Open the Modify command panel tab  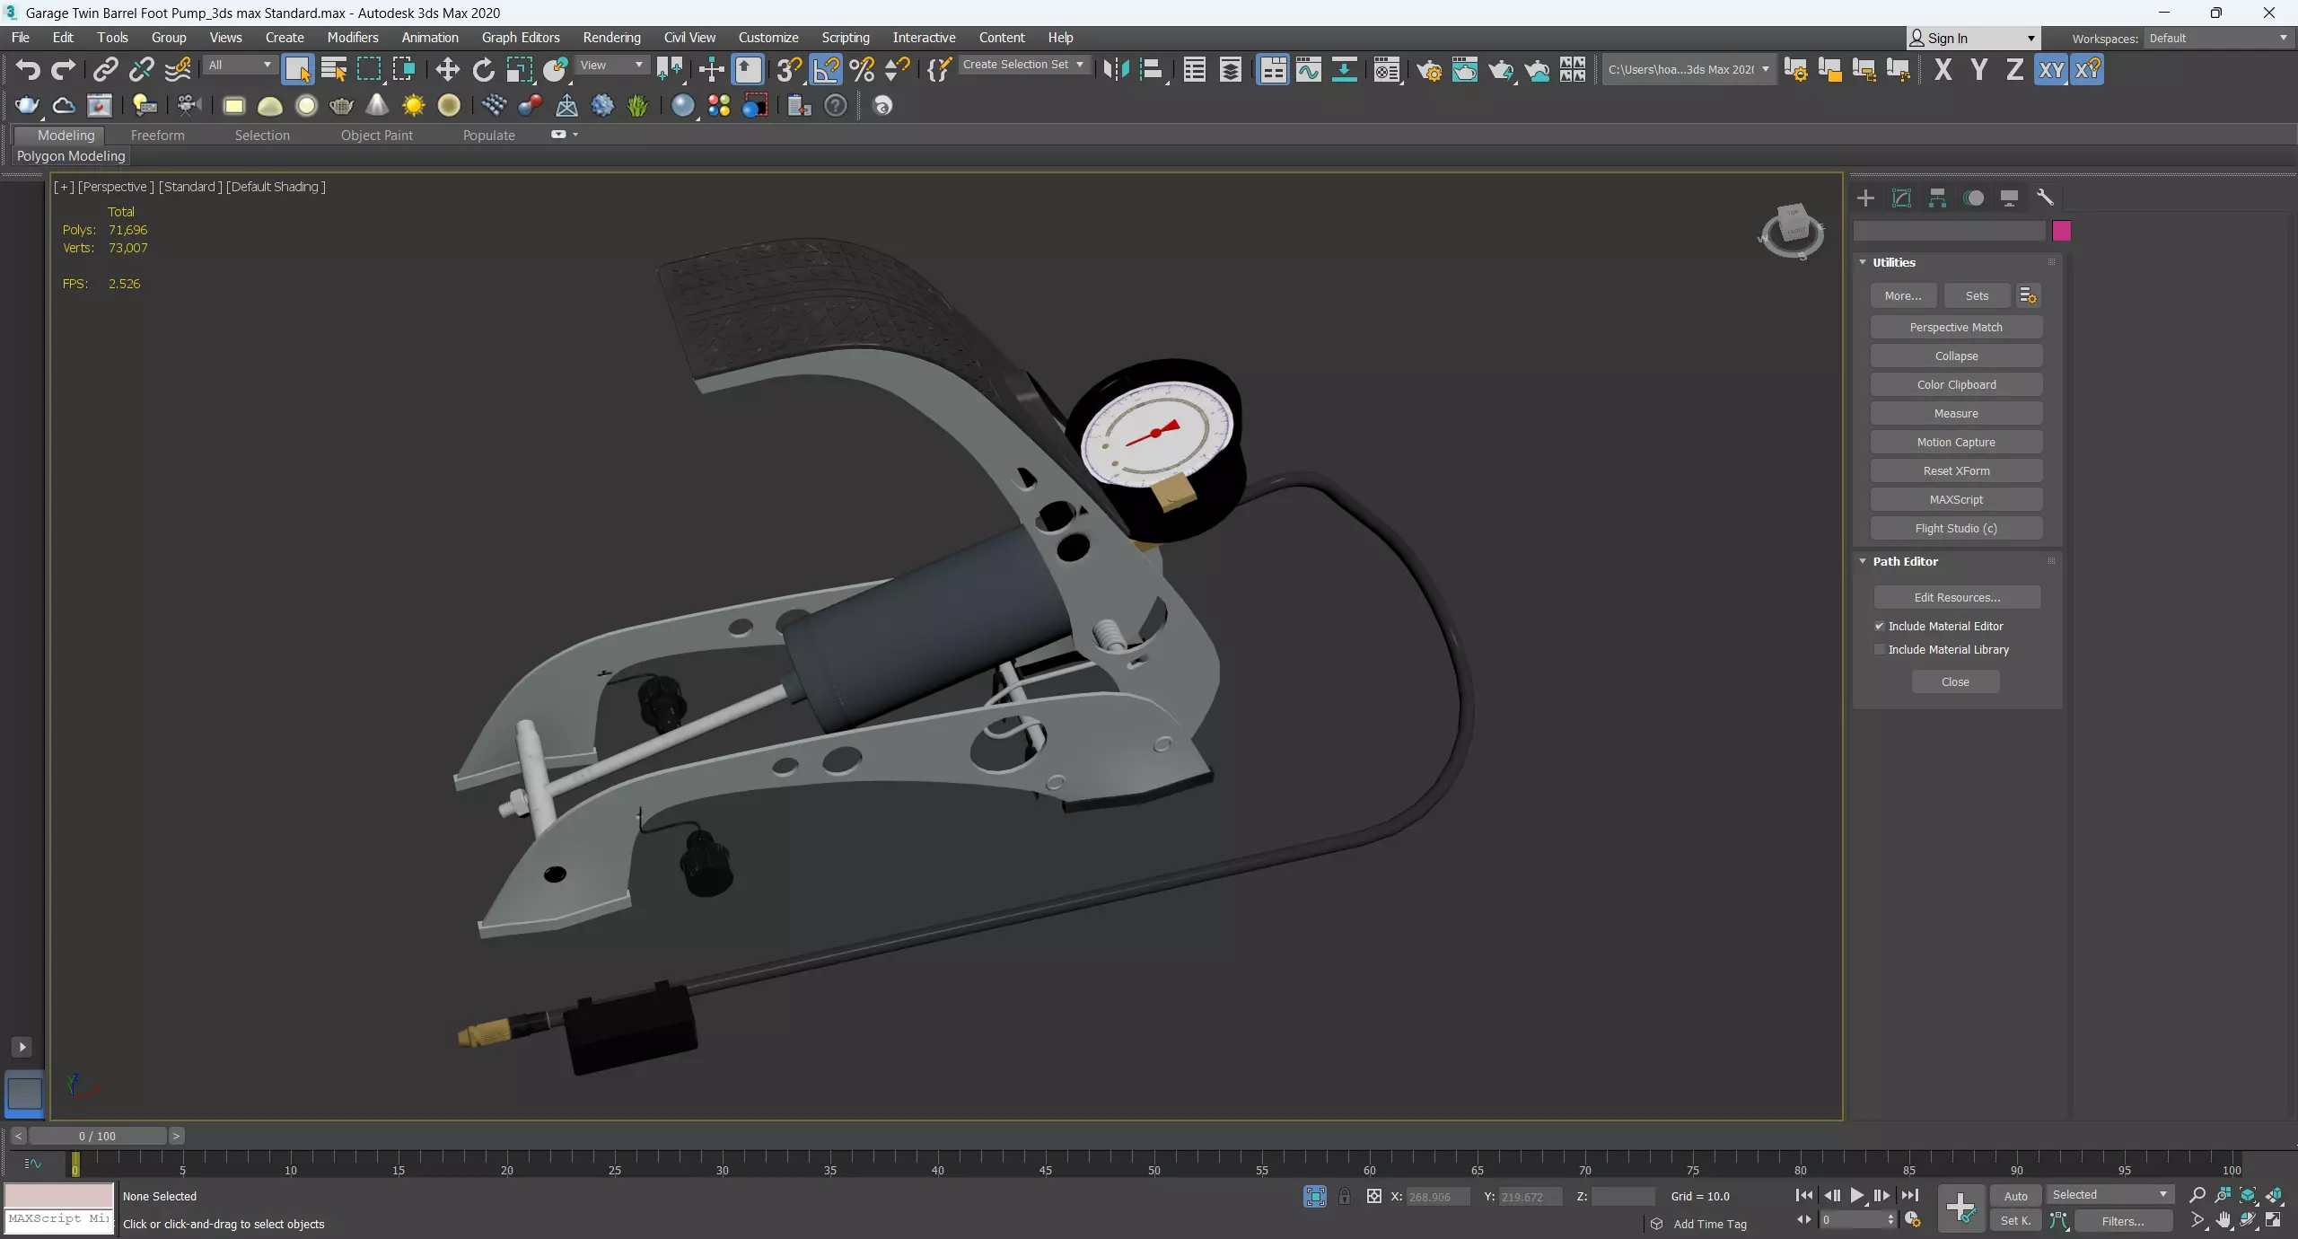pyautogui.click(x=1901, y=198)
